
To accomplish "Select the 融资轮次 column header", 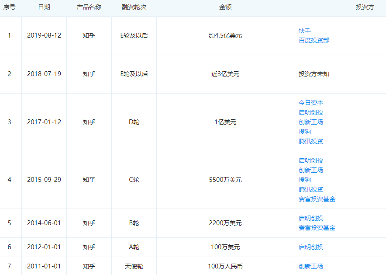I will point(134,7).
